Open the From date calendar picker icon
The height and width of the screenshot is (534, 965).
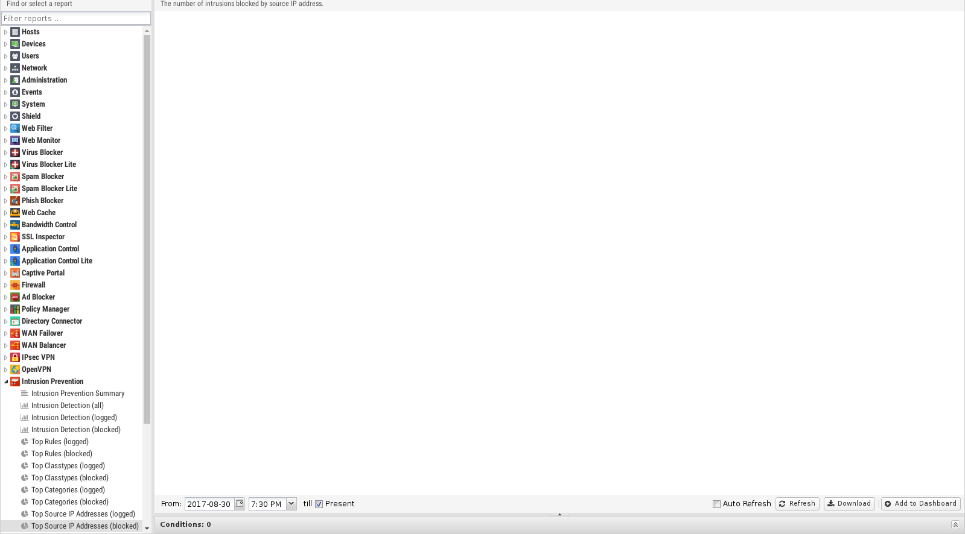[x=240, y=504]
